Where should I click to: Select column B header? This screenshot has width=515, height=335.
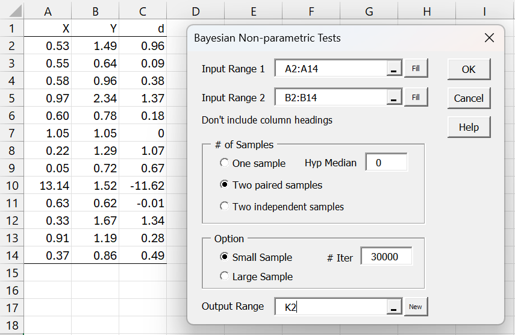pyautogui.click(x=95, y=11)
